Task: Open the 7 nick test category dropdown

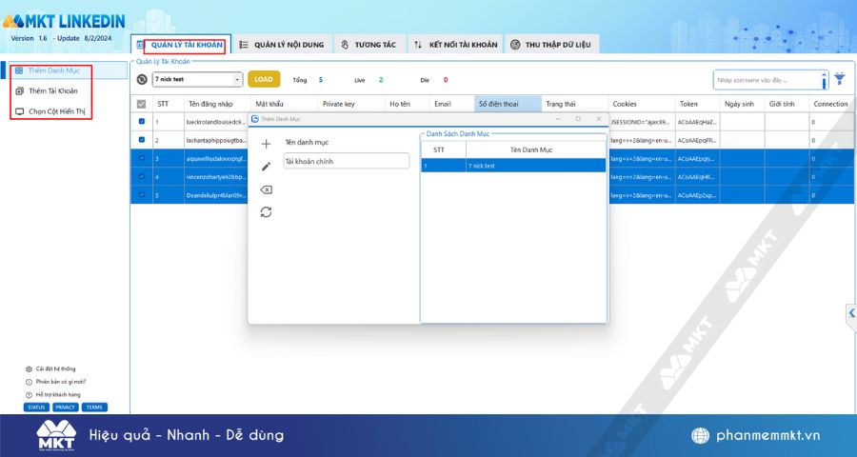Action: (x=197, y=79)
